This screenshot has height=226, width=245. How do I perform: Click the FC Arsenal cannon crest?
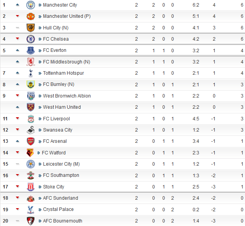[30, 141]
